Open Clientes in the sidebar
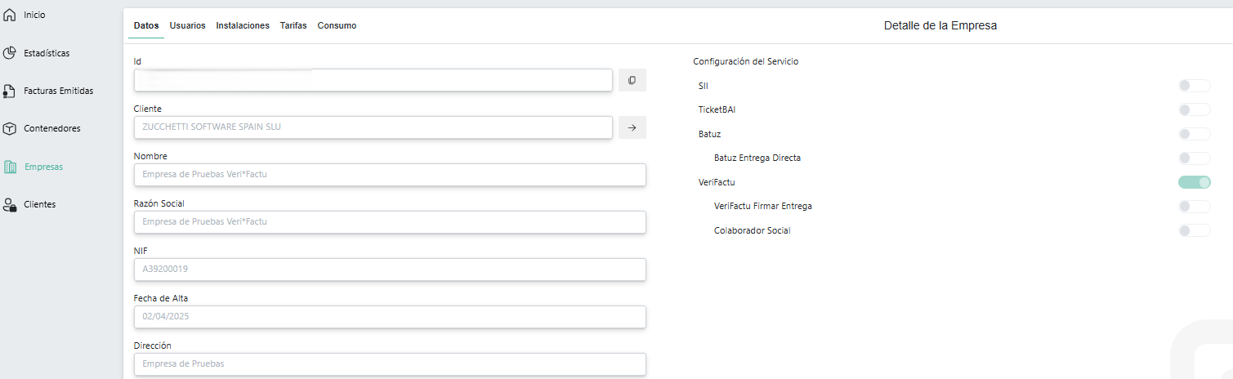The image size is (1233, 379). (40, 204)
